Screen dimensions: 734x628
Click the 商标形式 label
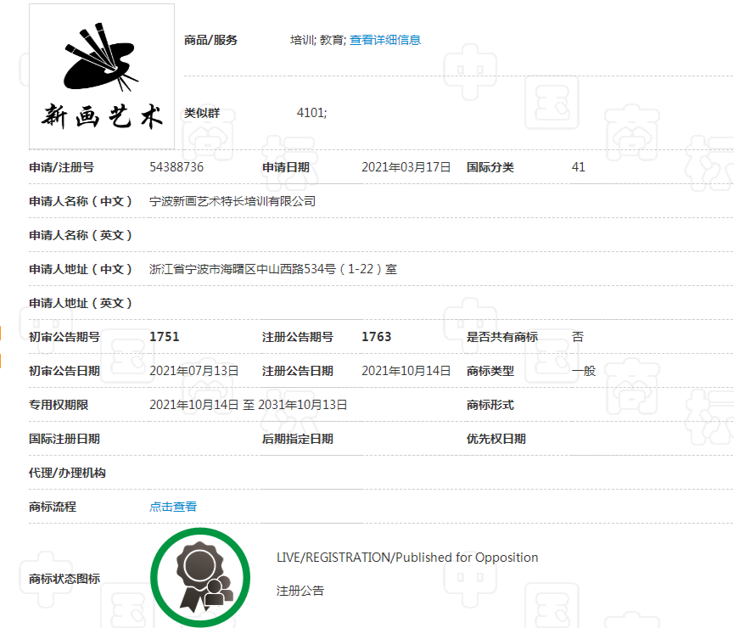click(x=490, y=405)
